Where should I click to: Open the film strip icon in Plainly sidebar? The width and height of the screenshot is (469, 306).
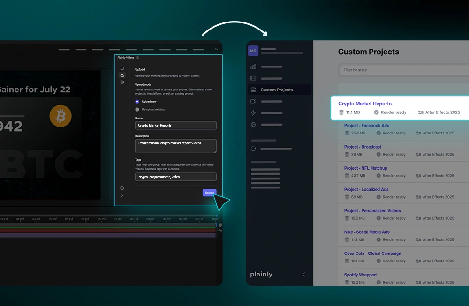coord(253,78)
